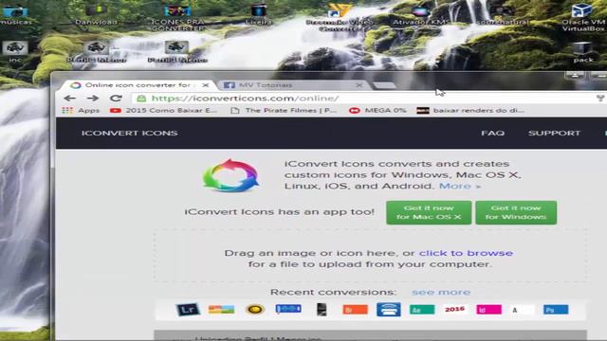Click the green padlock in address bar

141,99
